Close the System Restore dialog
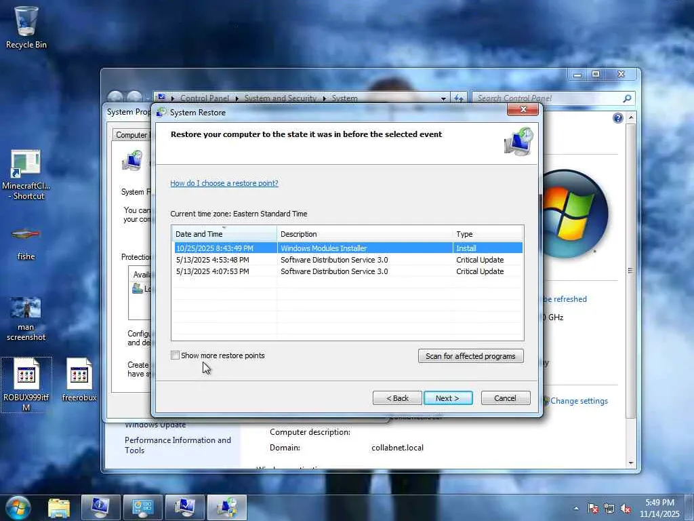The image size is (694, 521). coord(523,109)
